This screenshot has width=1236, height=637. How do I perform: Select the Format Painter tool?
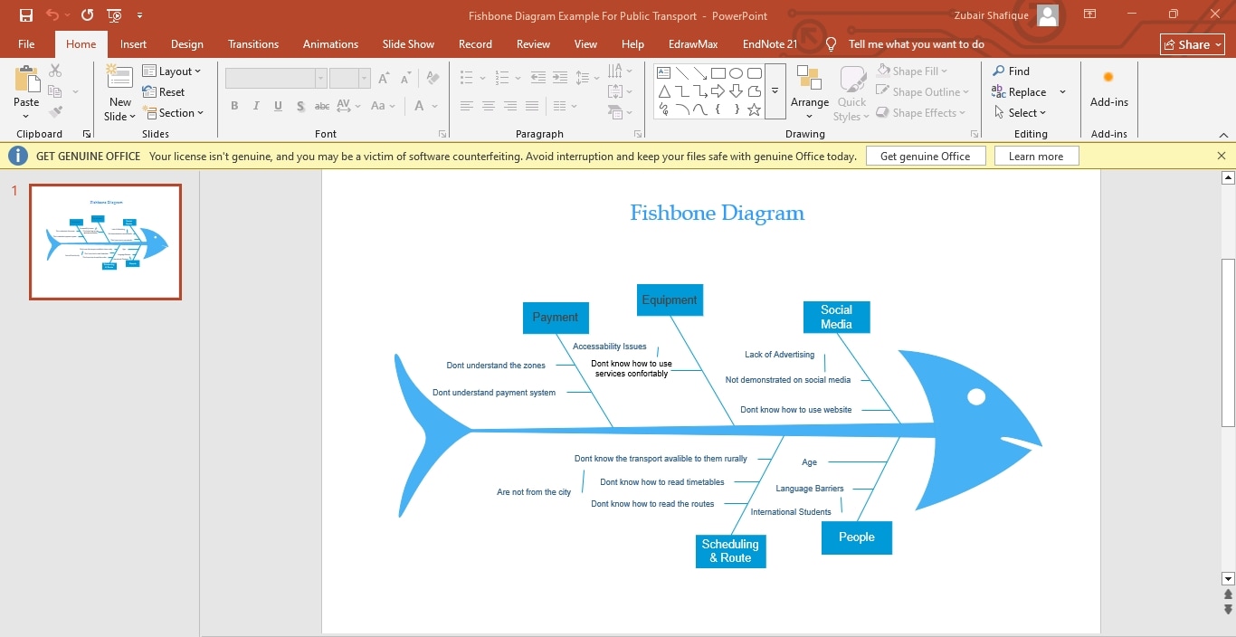54,112
